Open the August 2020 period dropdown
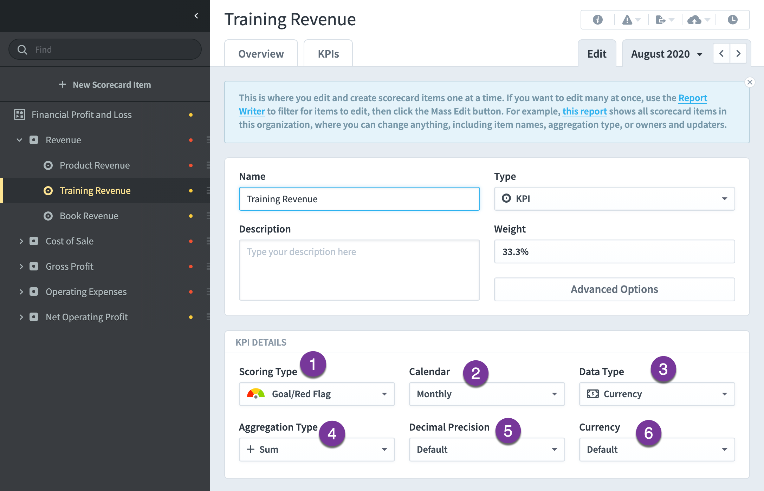 pyautogui.click(x=667, y=54)
